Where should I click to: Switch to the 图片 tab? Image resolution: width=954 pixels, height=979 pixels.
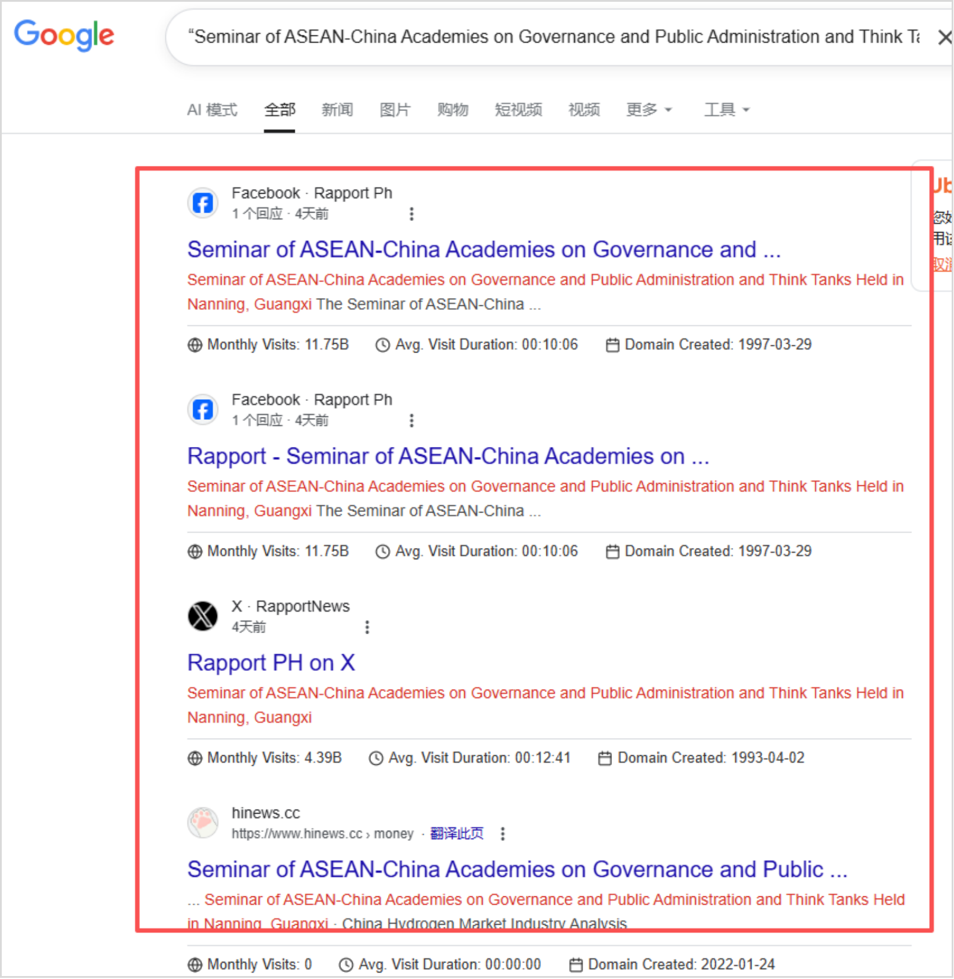tap(395, 110)
